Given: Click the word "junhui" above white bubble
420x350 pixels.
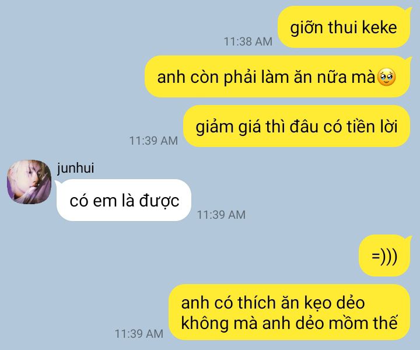Looking at the screenshot, I should coord(75,168).
